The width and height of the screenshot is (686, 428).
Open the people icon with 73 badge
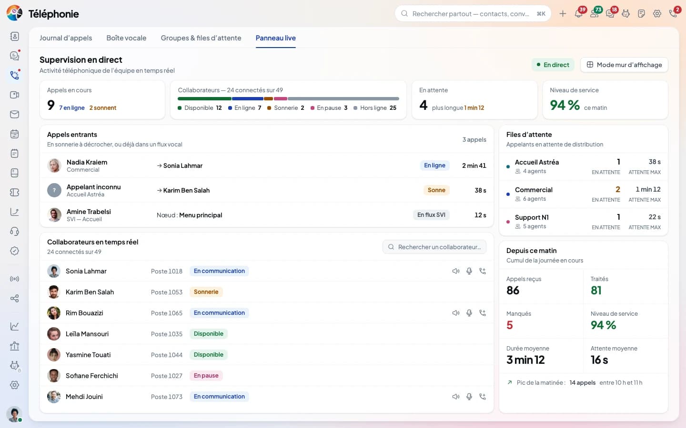[x=595, y=14]
